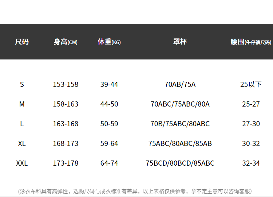
Task: Click height value 168-173
Action: point(66,144)
